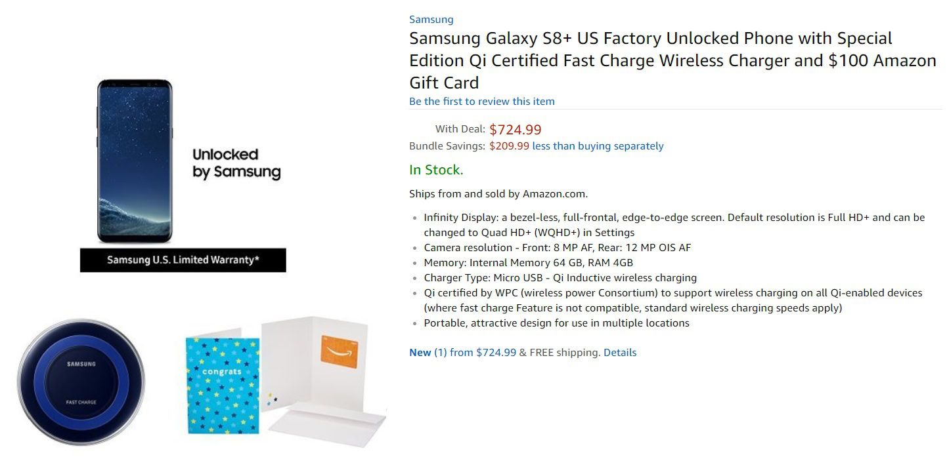Select the Samsung Fast Charge wireless charger image
Screen dimensions: 947x476
pos(81,382)
